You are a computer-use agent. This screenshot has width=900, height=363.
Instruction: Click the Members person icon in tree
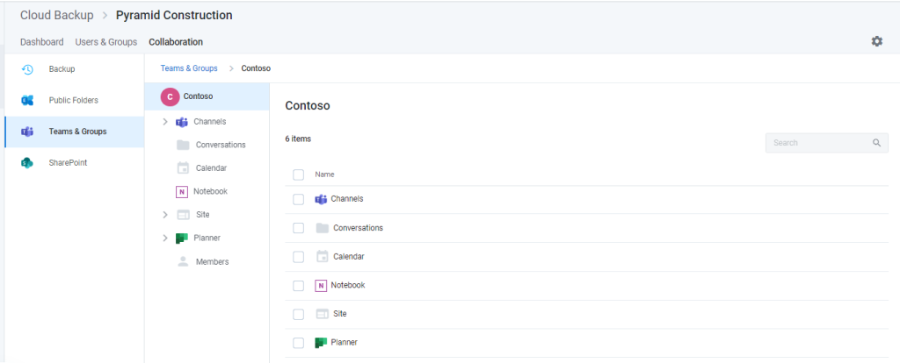pos(183,261)
